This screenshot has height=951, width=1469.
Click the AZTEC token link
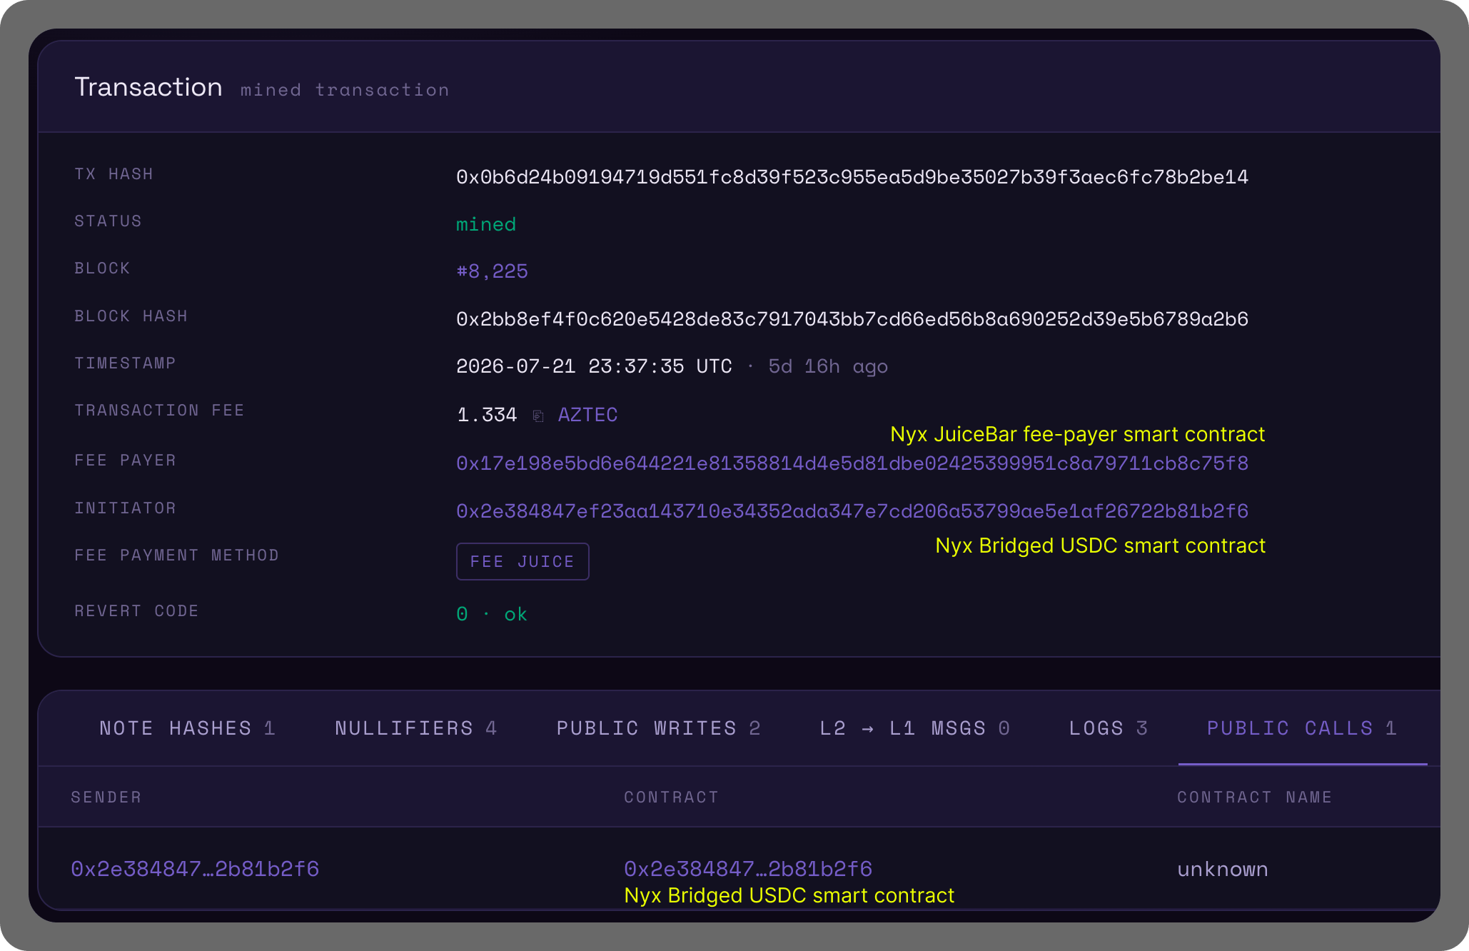coord(587,415)
